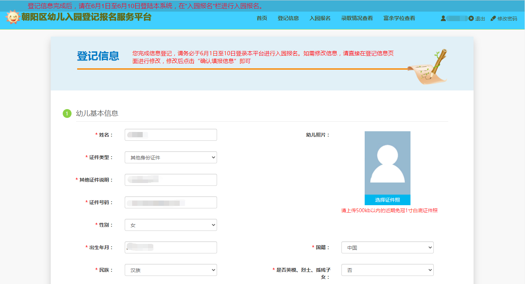Click the 选择证件照 upload button

point(387,200)
